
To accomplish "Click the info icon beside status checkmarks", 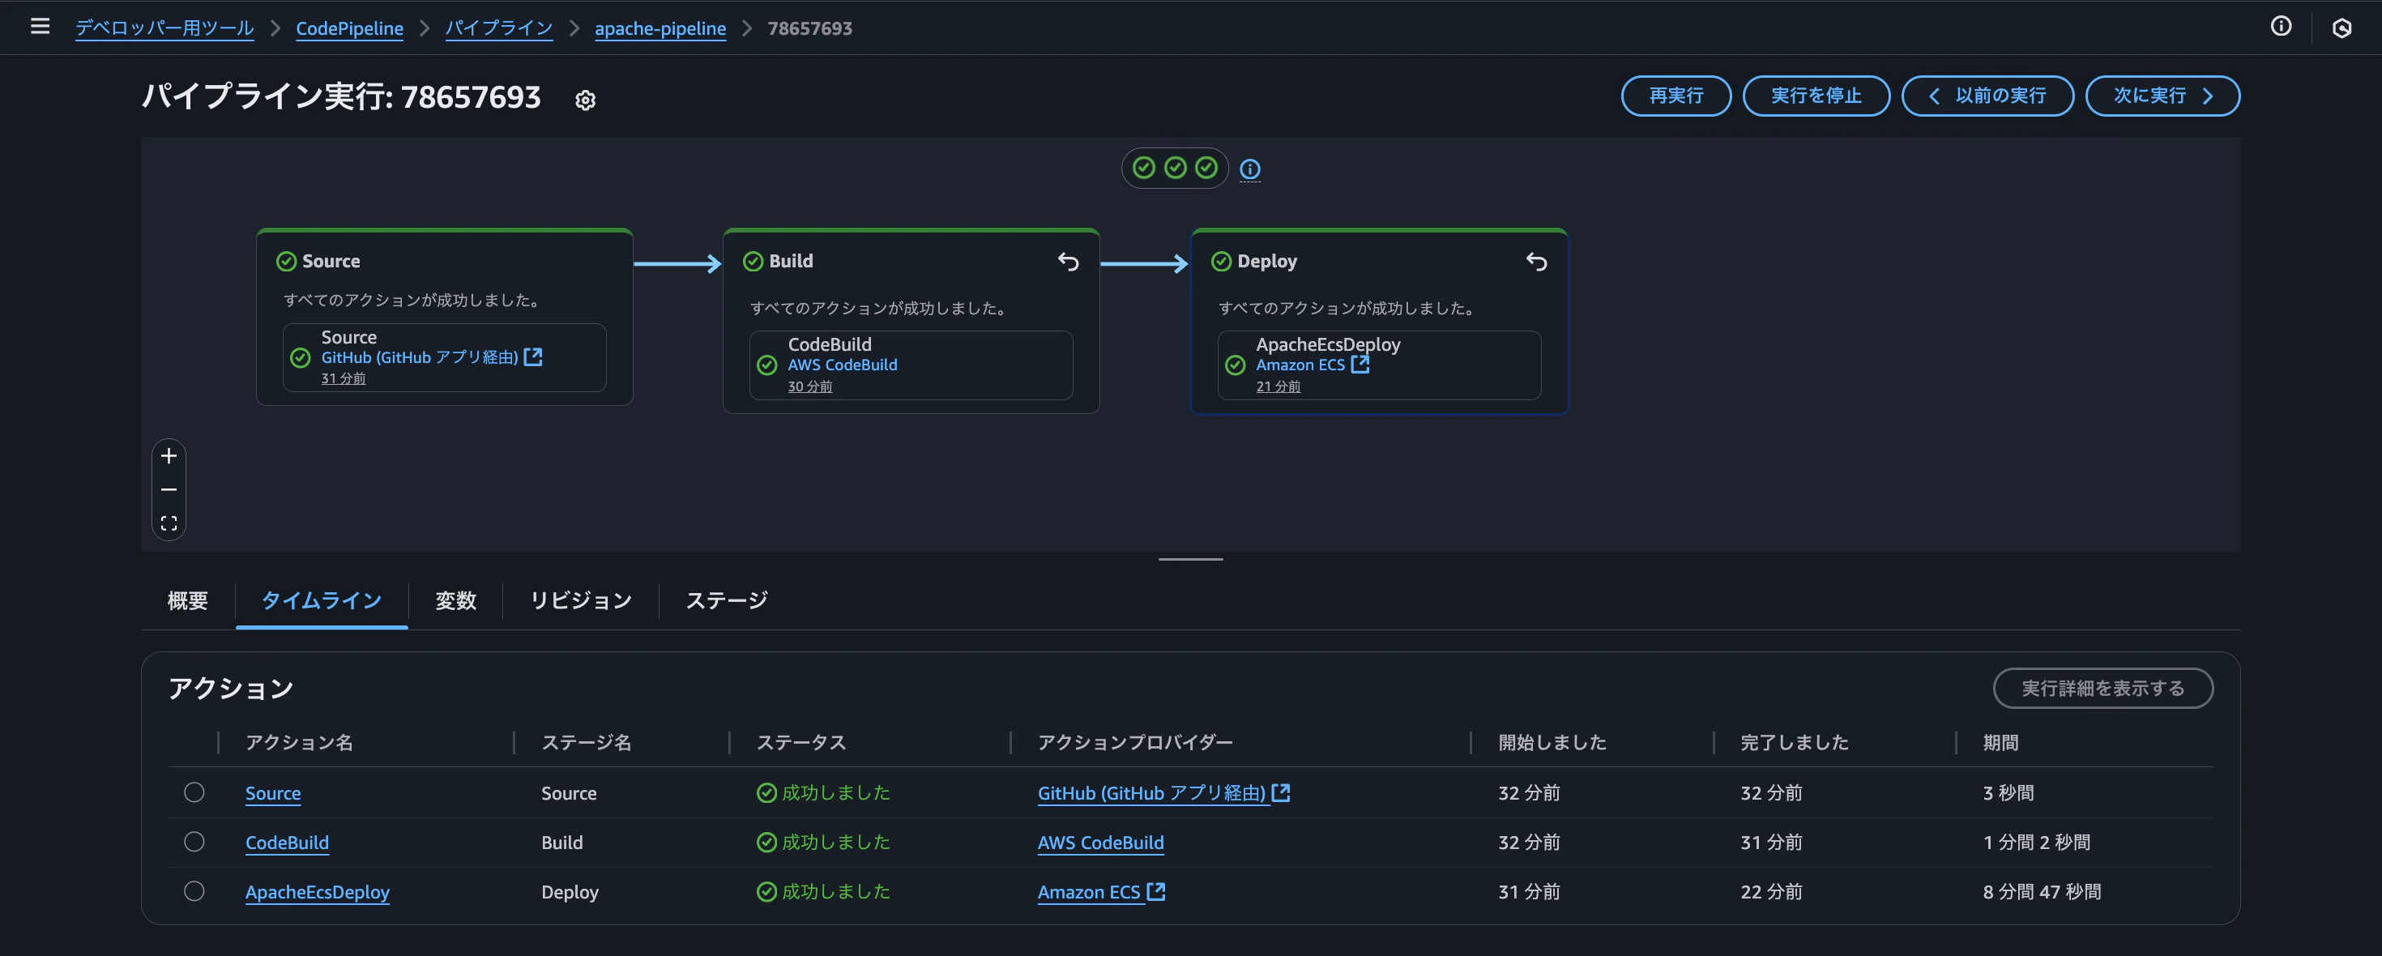I will (1250, 169).
